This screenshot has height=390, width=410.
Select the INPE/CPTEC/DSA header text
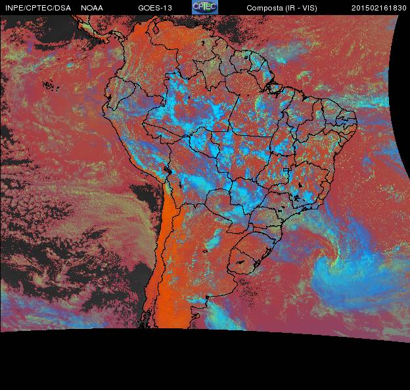tap(38, 8)
